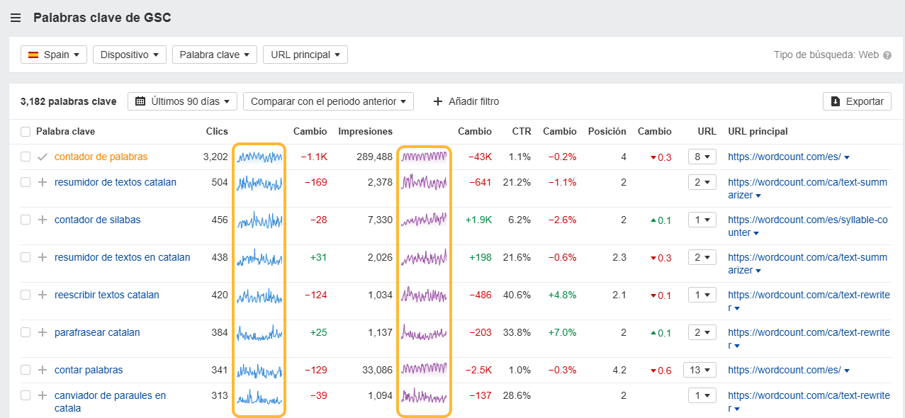This screenshot has width=905, height=418.
Task: Open the Spain country dropdown
Action: click(x=54, y=55)
